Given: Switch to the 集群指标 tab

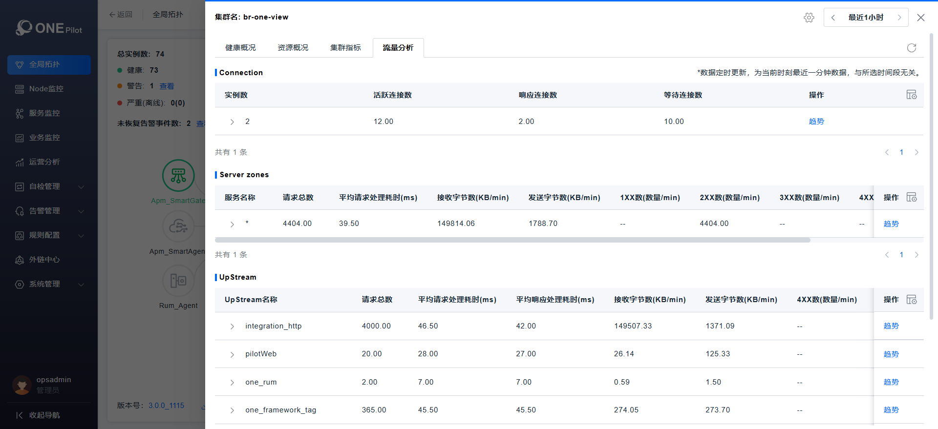Looking at the screenshot, I should [345, 48].
